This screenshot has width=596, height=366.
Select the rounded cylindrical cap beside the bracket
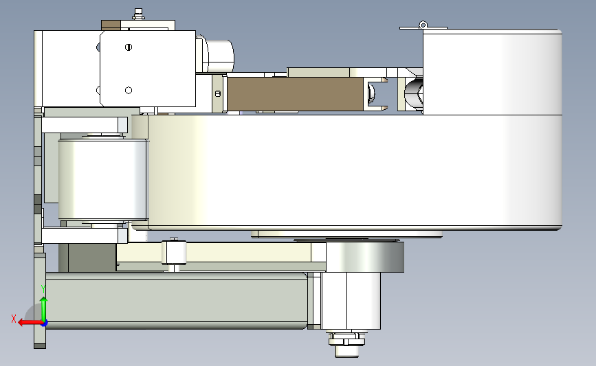coord(220,56)
